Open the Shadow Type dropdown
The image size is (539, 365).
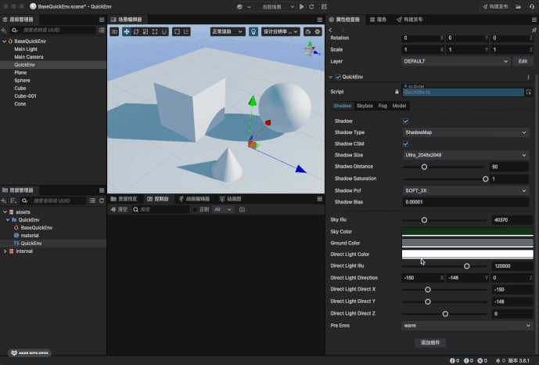point(465,132)
